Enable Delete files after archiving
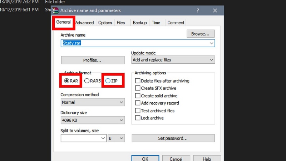This screenshot has width=286, height=161. point(162,81)
